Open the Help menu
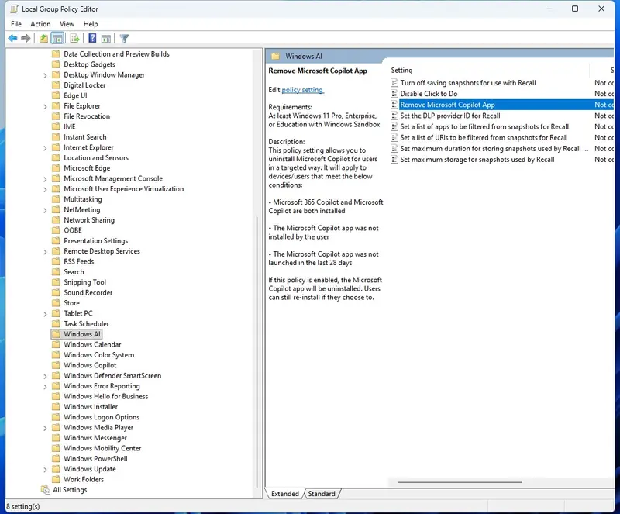This screenshot has width=620, height=514. (91, 24)
